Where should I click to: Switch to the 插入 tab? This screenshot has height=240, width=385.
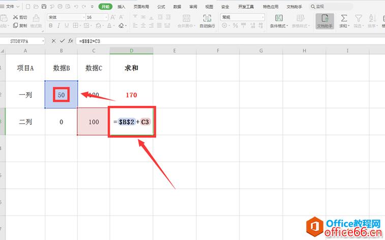(x=121, y=7)
